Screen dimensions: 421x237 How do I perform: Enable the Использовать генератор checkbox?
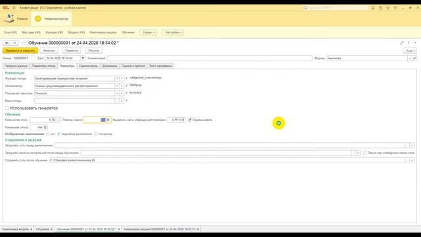7,108
